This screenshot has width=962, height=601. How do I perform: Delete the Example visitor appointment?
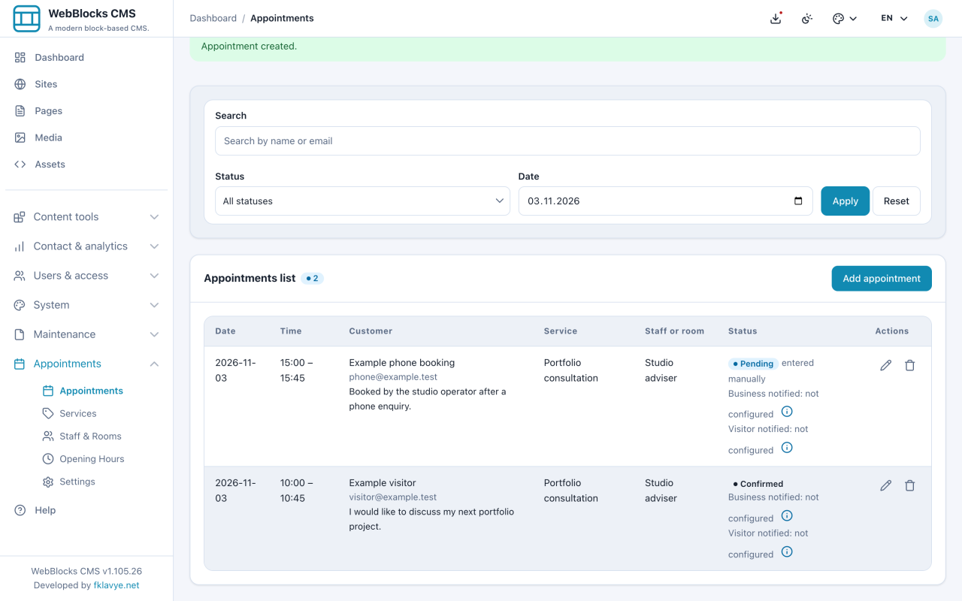click(909, 485)
